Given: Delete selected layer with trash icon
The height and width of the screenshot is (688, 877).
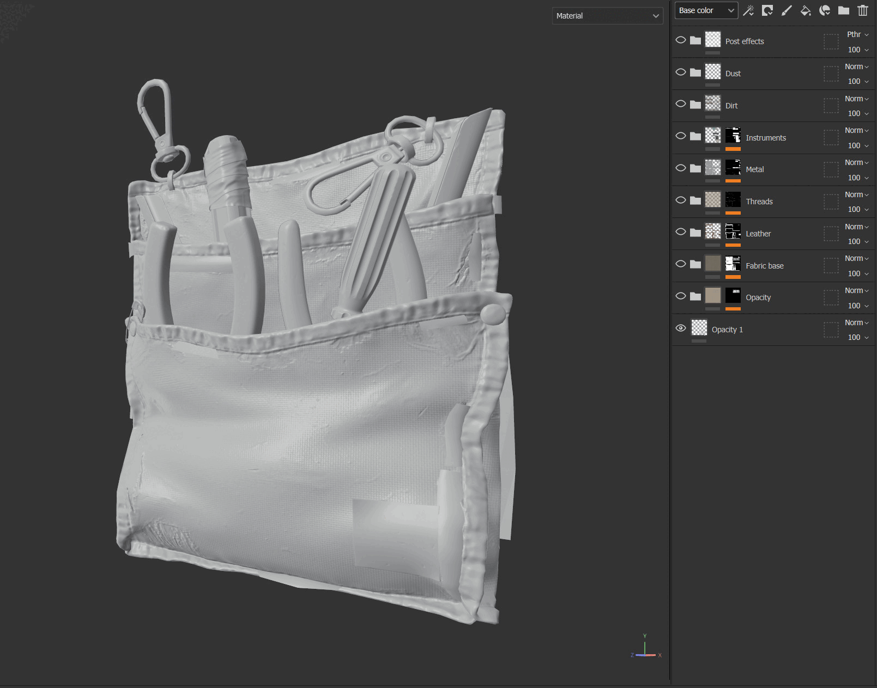Looking at the screenshot, I should pos(863,10).
